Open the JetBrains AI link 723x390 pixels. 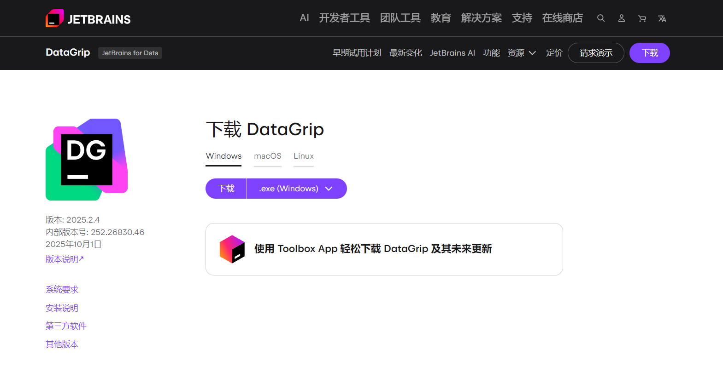(453, 53)
